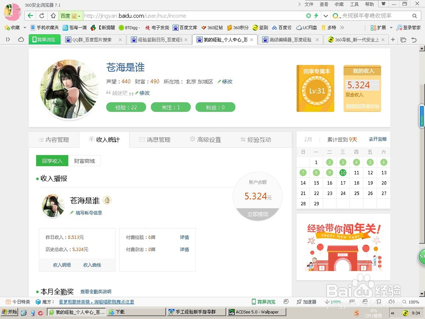
Task: Click 去开宝箱 link
Action: click(x=377, y=139)
